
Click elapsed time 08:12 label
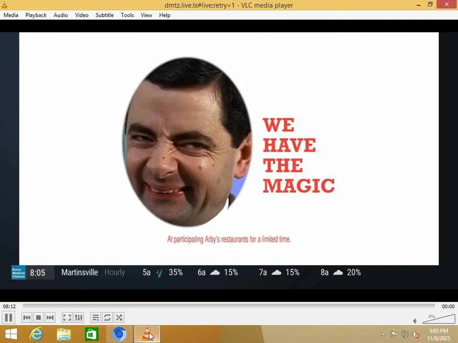click(x=9, y=306)
